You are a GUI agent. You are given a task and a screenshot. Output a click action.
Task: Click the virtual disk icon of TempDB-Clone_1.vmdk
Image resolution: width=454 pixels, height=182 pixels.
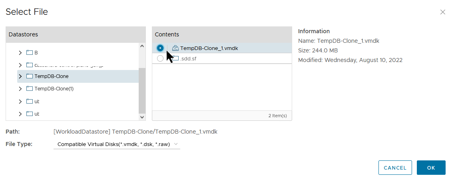(175, 48)
